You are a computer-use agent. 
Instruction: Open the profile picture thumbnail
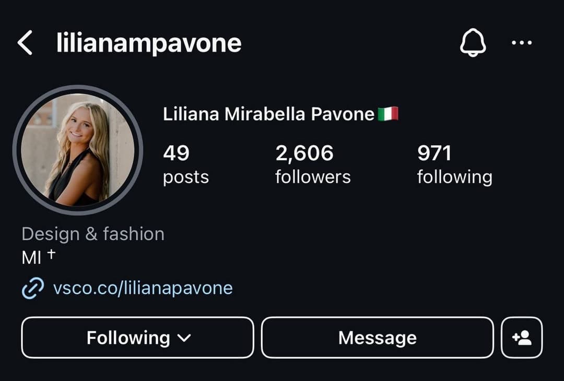(x=78, y=150)
